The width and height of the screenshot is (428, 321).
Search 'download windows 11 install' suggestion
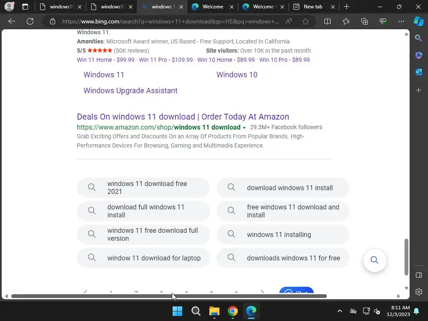click(x=283, y=188)
